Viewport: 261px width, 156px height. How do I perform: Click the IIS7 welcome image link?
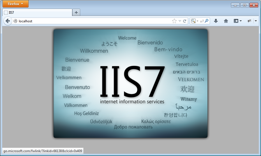(131, 83)
